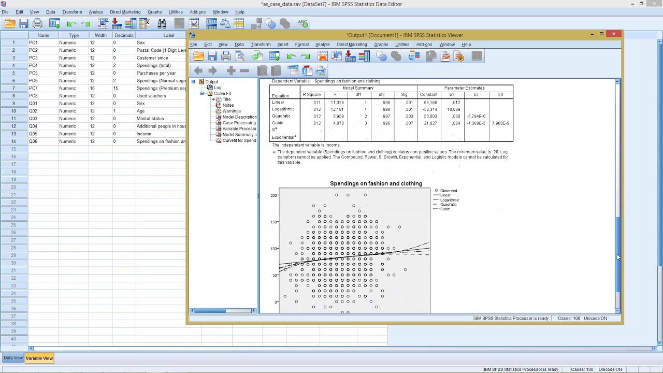
Task: Click Run script icon in Viewer toolbar
Action: click(459, 56)
